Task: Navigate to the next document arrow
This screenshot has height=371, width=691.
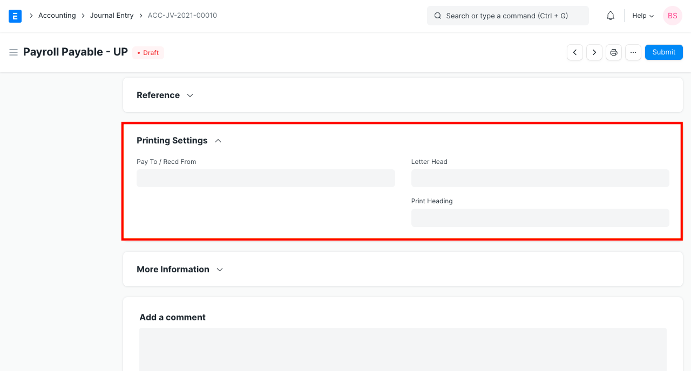Action: [x=594, y=52]
